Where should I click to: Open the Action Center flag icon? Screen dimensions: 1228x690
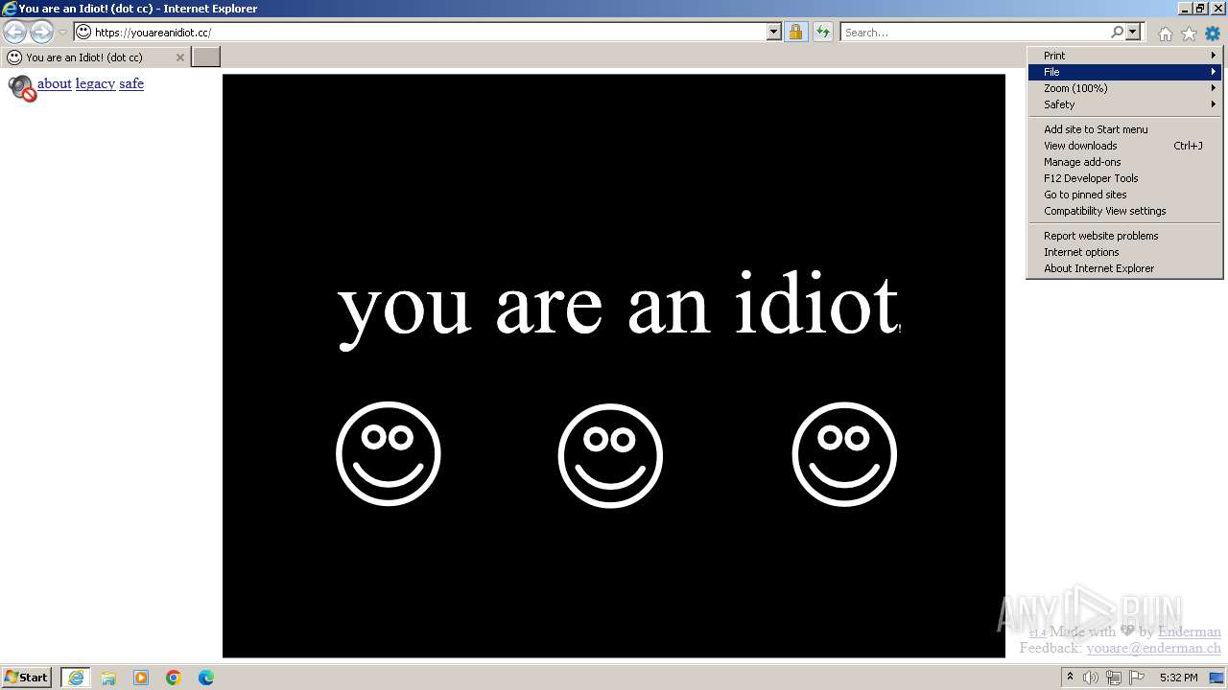point(1137,678)
